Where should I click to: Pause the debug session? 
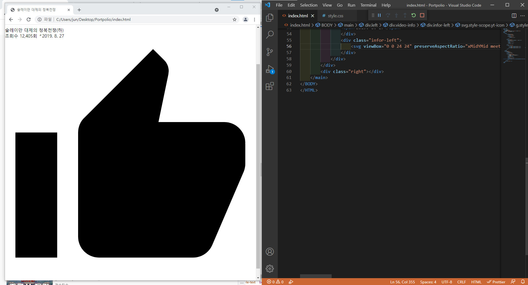coord(379,15)
